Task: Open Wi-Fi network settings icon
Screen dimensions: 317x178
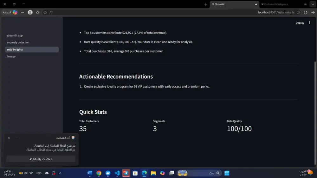Action: [x=31, y=173]
